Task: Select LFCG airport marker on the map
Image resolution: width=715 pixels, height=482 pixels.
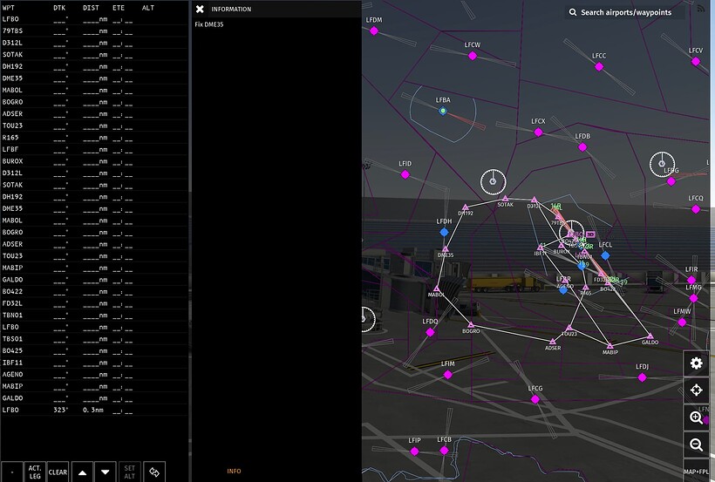Action: point(535,399)
